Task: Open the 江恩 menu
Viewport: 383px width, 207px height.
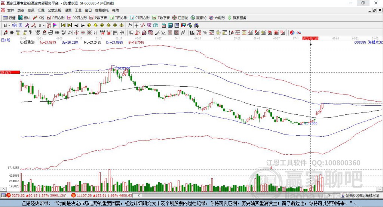Action: [x=41, y=10]
